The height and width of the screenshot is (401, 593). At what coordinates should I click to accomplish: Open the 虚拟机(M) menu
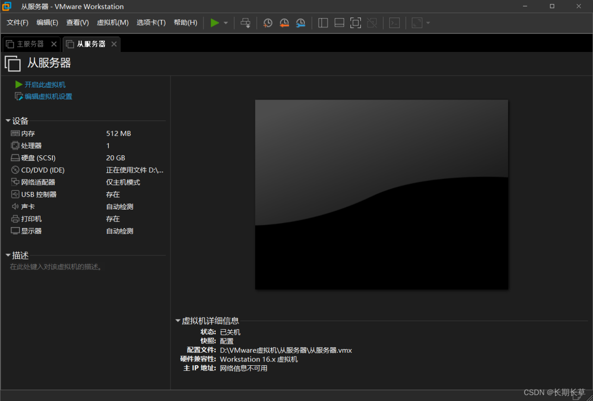(113, 23)
